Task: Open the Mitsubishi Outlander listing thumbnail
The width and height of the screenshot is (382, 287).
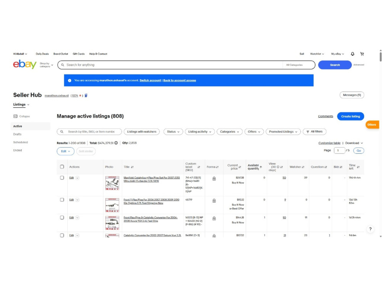Action: (x=112, y=183)
